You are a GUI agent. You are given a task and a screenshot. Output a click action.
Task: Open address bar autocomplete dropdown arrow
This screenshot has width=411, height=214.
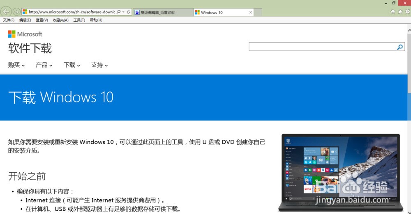click(x=123, y=12)
